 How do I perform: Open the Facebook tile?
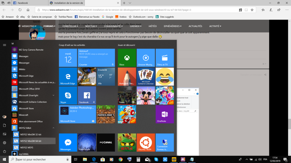click(87, 95)
